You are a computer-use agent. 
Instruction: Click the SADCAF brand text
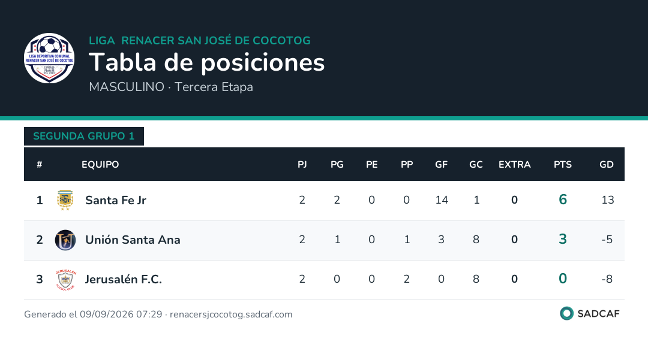pos(598,314)
